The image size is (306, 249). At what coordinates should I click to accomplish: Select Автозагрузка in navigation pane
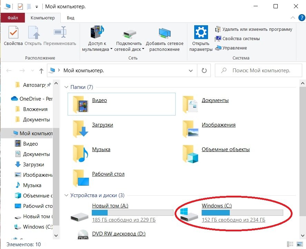(x=33, y=85)
